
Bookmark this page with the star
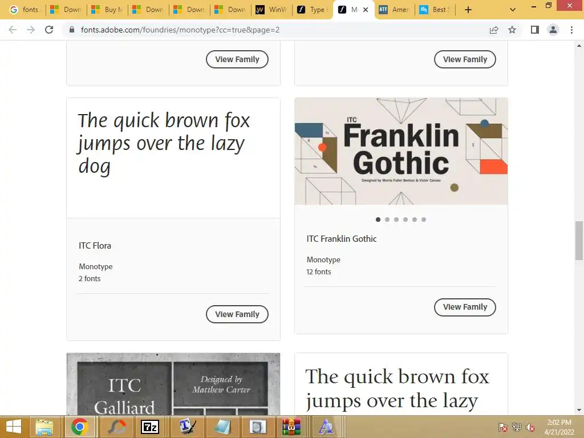click(x=512, y=30)
